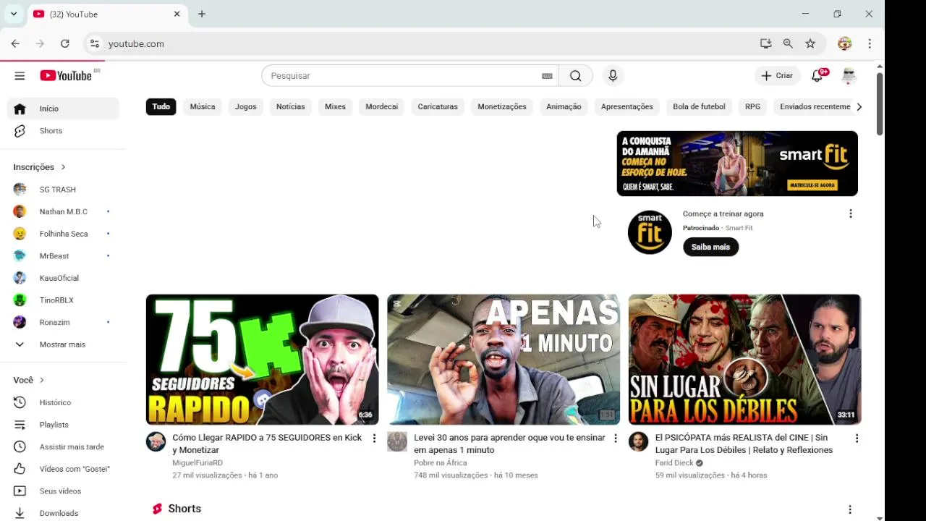Open the SG TRASH channel
The width and height of the screenshot is (926, 521).
click(x=63, y=190)
